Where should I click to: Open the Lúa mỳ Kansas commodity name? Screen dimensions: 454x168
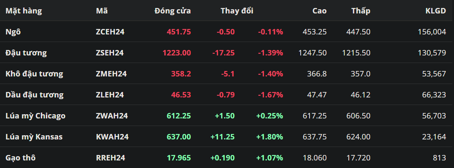(34, 136)
